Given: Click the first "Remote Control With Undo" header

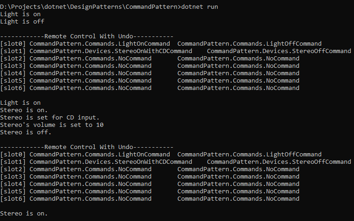Looking at the screenshot, I should point(87,36).
